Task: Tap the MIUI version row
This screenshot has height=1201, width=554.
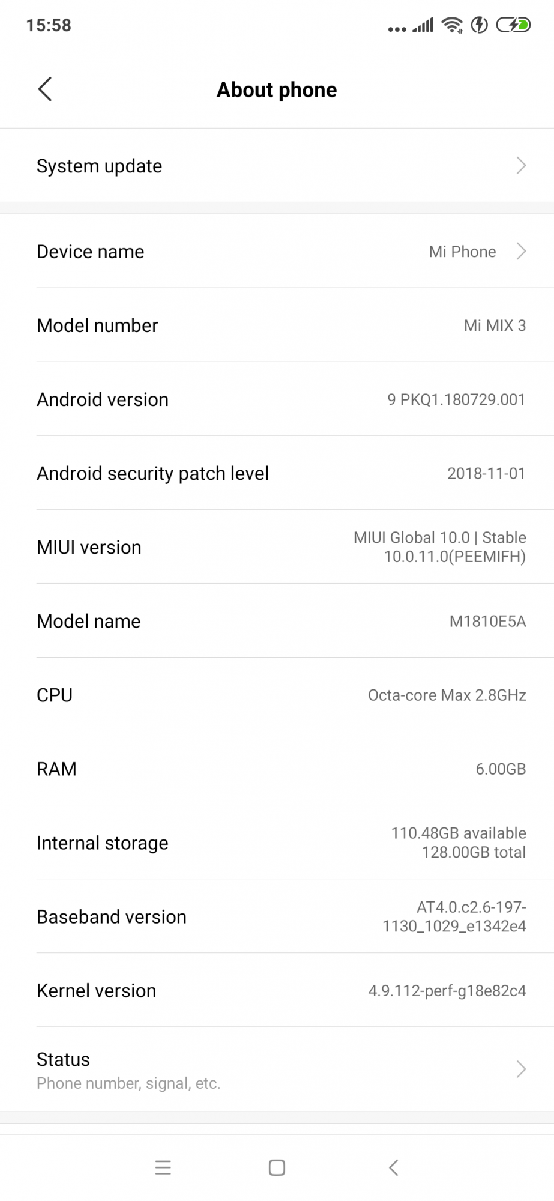Action: point(277,547)
